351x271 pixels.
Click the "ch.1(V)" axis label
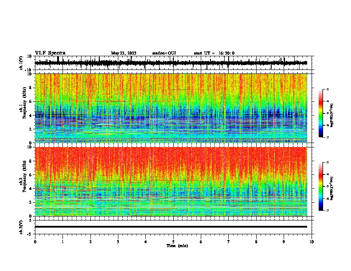[x=21, y=63]
